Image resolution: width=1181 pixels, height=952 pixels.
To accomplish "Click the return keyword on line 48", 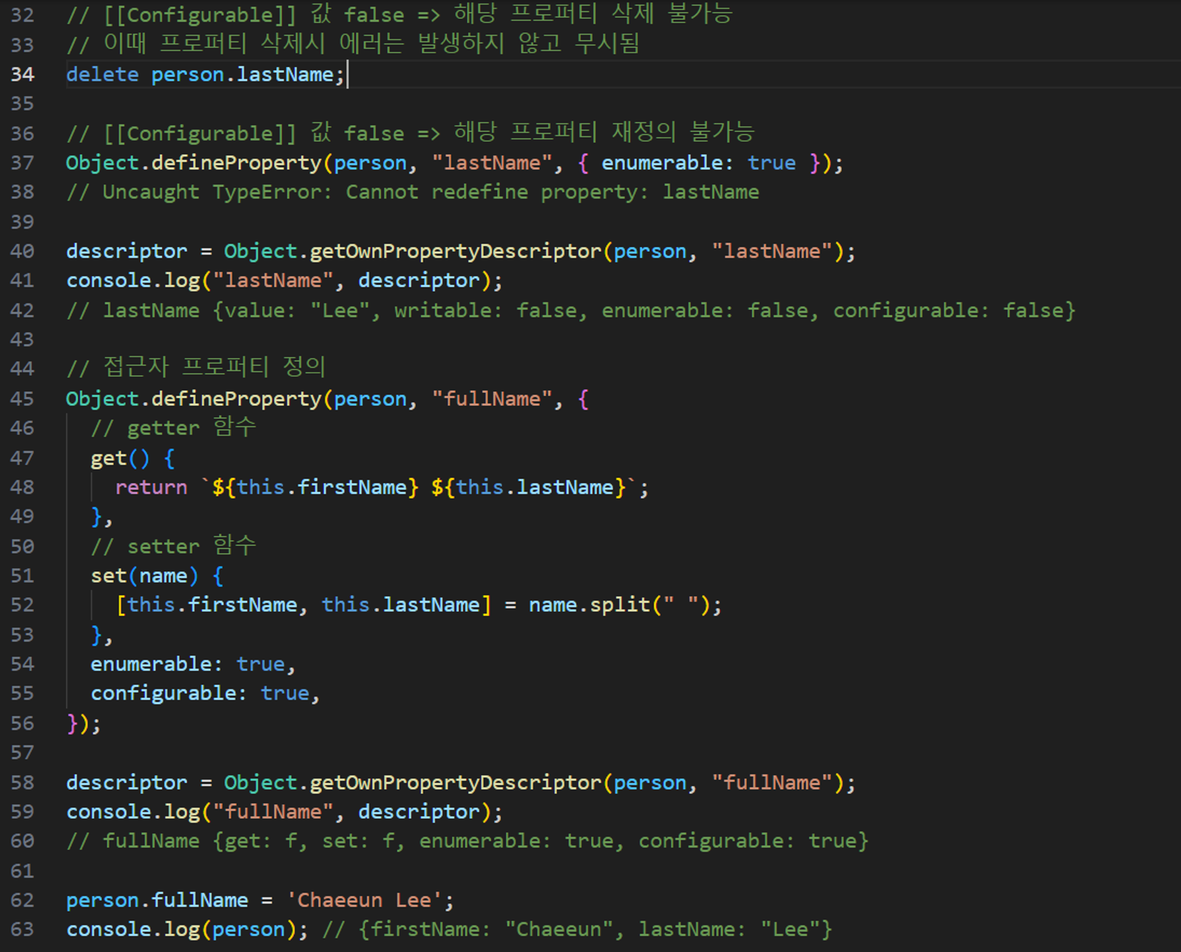I will pyautogui.click(x=151, y=488).
